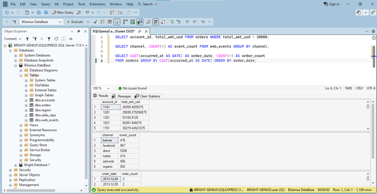The height and width of the screenshot is (194, 377).
Task: Open the Connect dropdown in Object Explorer
Action: 13,39
